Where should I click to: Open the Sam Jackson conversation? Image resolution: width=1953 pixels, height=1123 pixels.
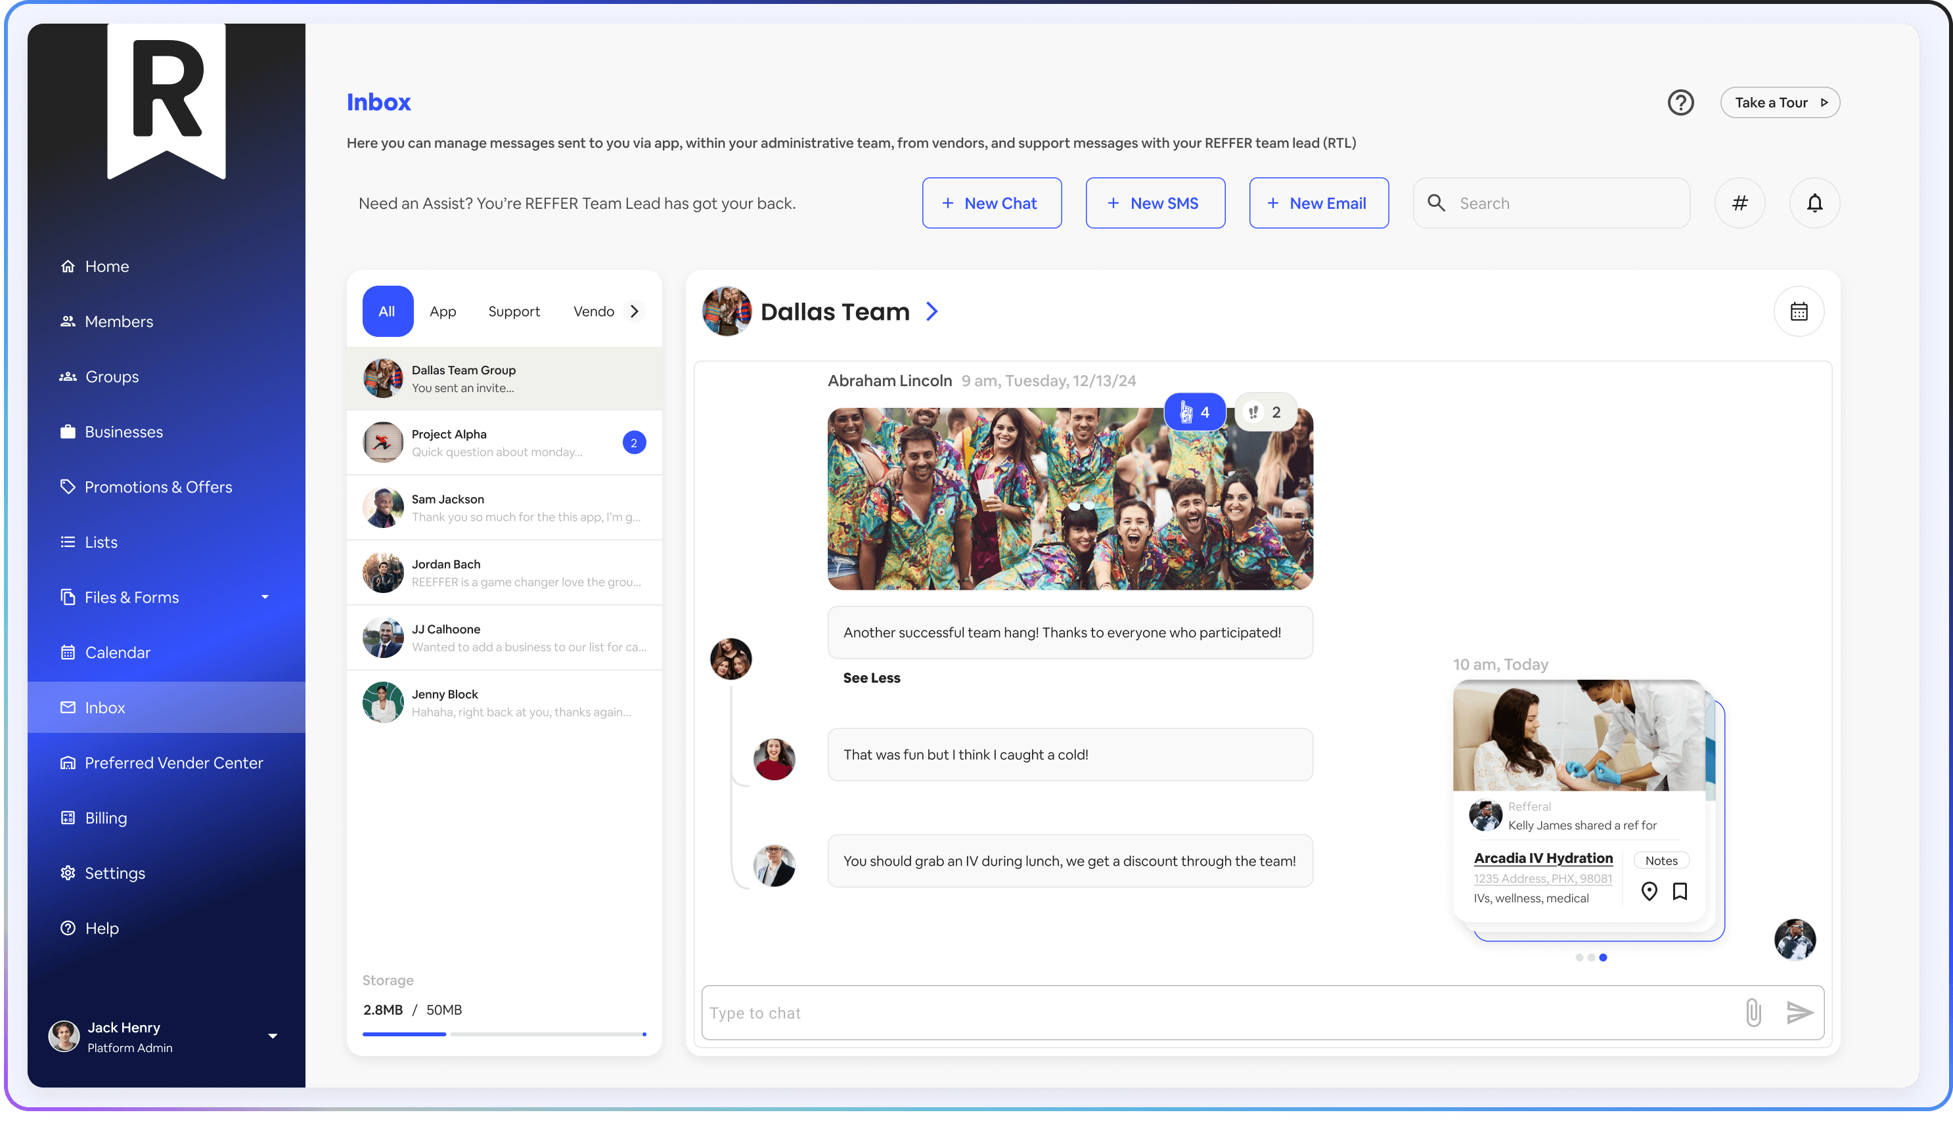505,508
